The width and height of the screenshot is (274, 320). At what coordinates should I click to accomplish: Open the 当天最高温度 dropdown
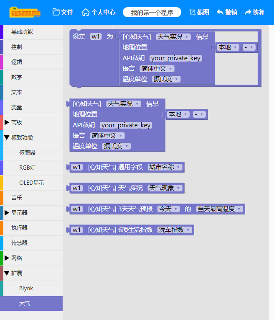(x=220, y=209)
